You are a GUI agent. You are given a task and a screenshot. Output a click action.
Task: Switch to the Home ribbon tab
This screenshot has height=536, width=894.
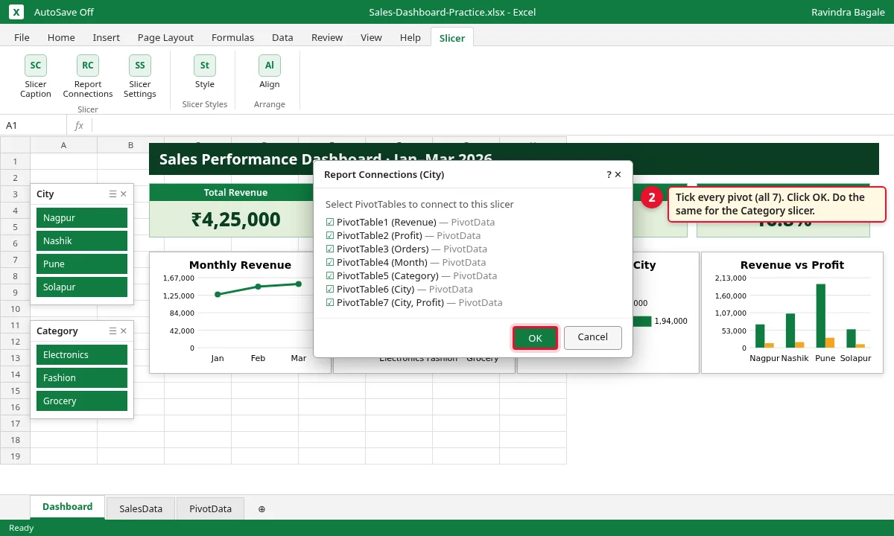[61, 37]
